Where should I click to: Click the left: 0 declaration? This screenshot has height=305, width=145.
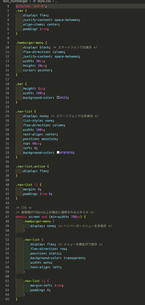click(x=30, y=148)
